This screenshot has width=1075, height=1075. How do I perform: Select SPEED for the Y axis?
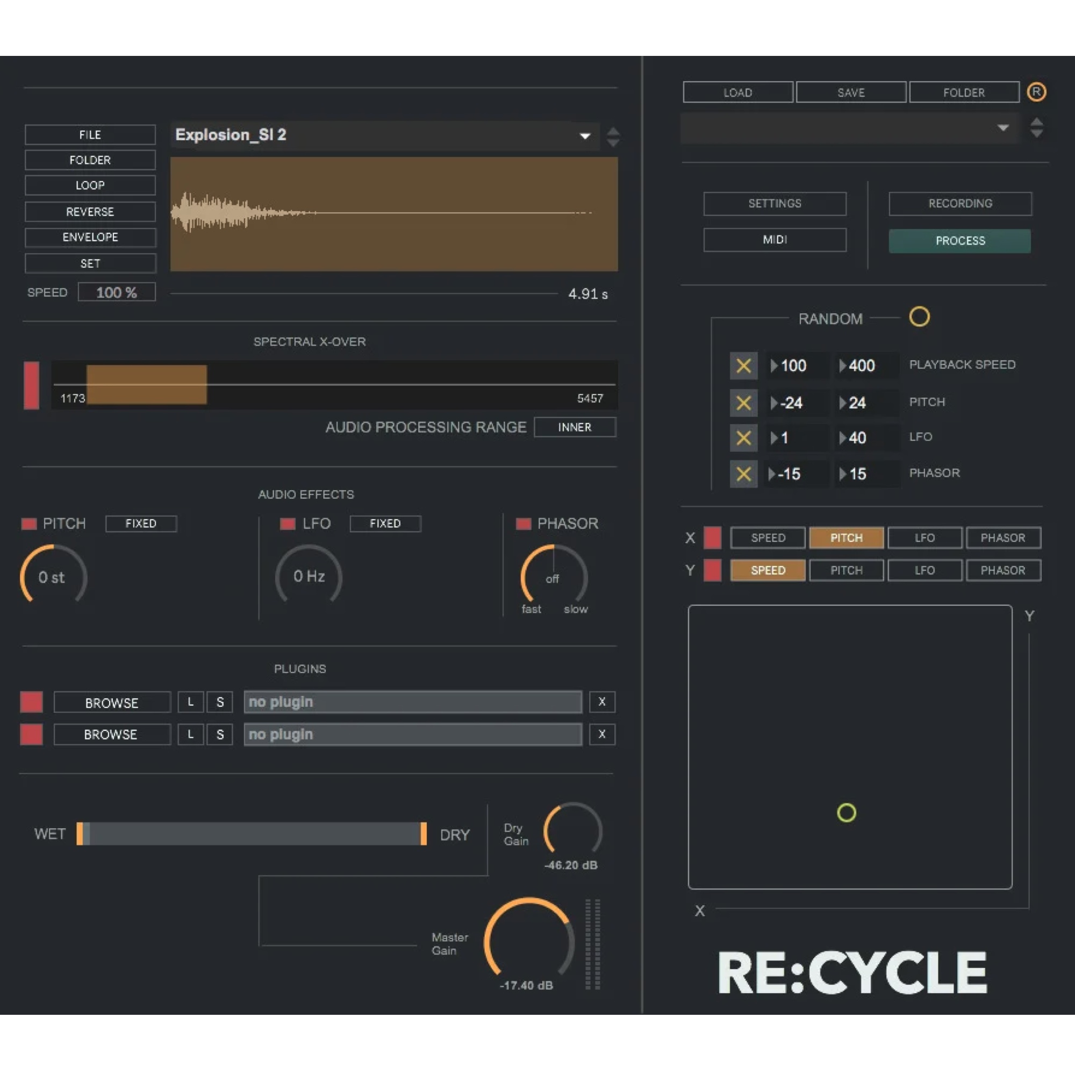click(768, 570)
